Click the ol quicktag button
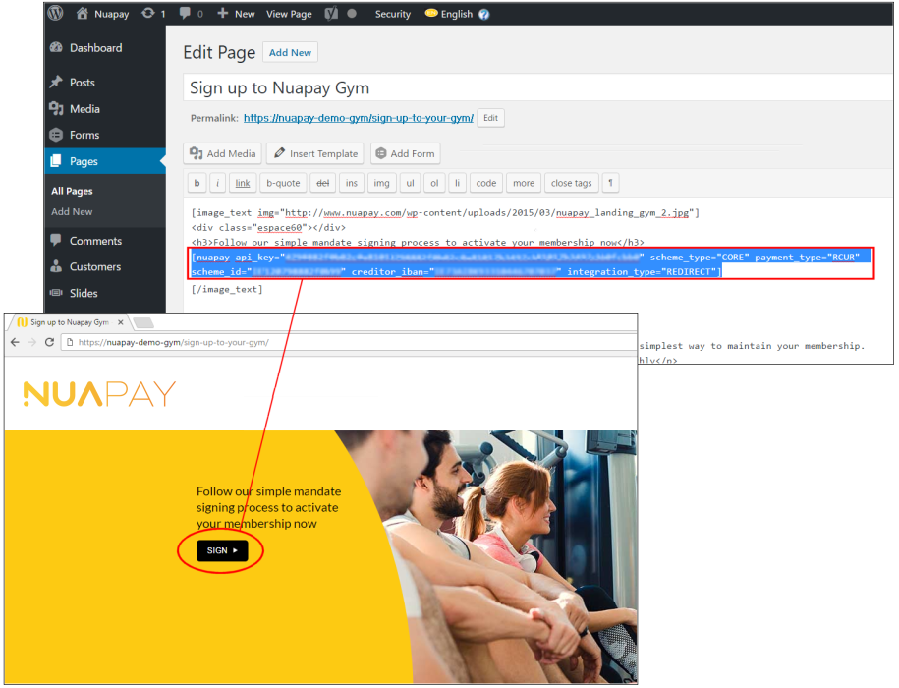The height and width of the screenshot is (688, 899). click(x=434, y=183)
